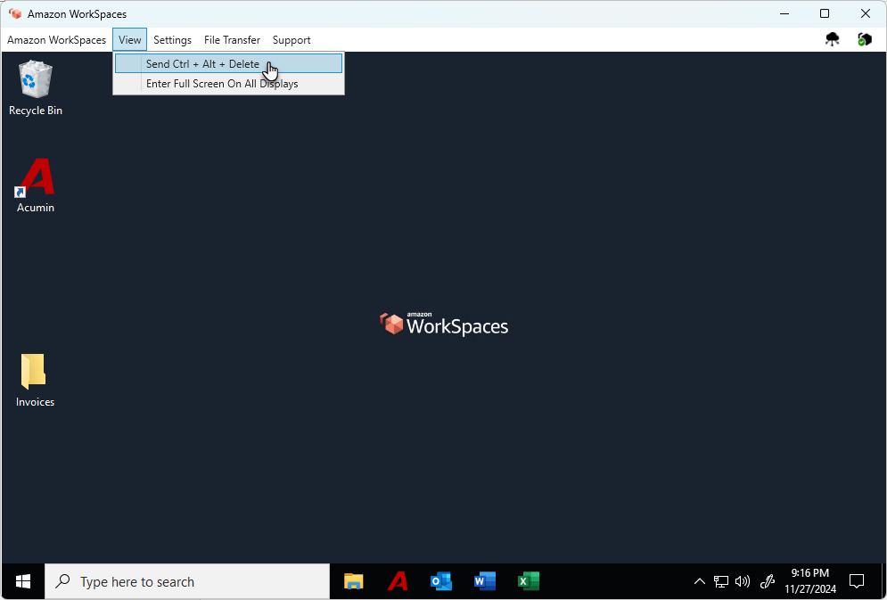Open the Recycle Bin desktop icon

click(x=35, y=88)
